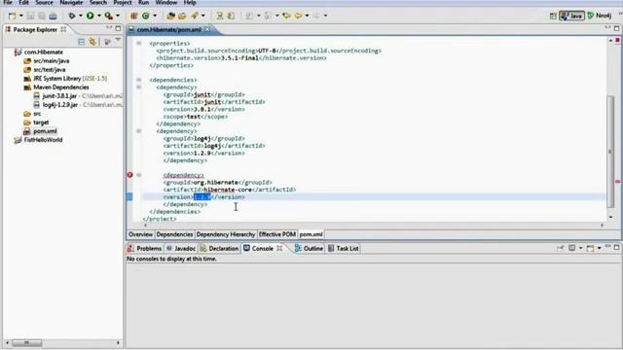
Task: Select the src/test/java folder
Action: pyautogui.click(x=50, y=69)
